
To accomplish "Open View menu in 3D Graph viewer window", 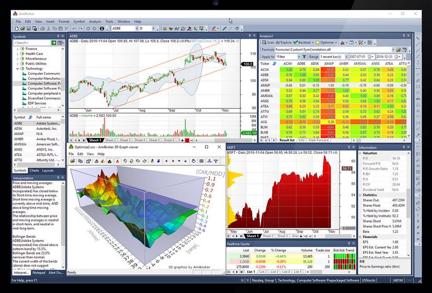I will tap(90, 154).
